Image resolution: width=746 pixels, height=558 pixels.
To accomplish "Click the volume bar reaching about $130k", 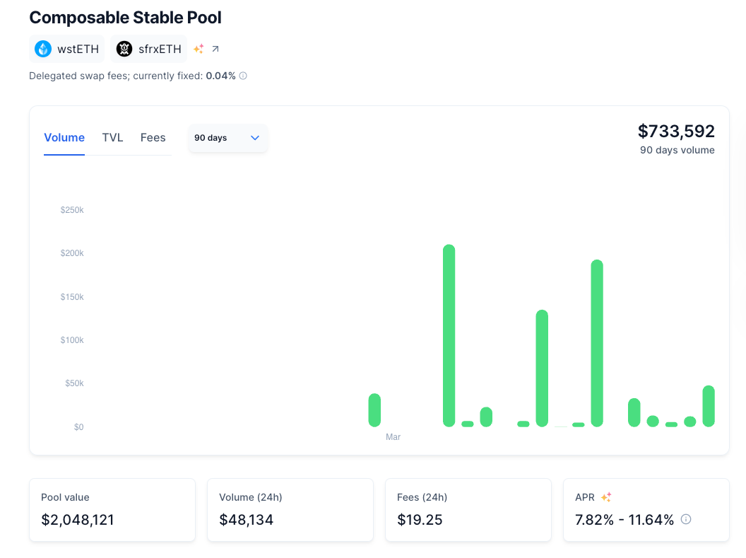I will (542, 368).
